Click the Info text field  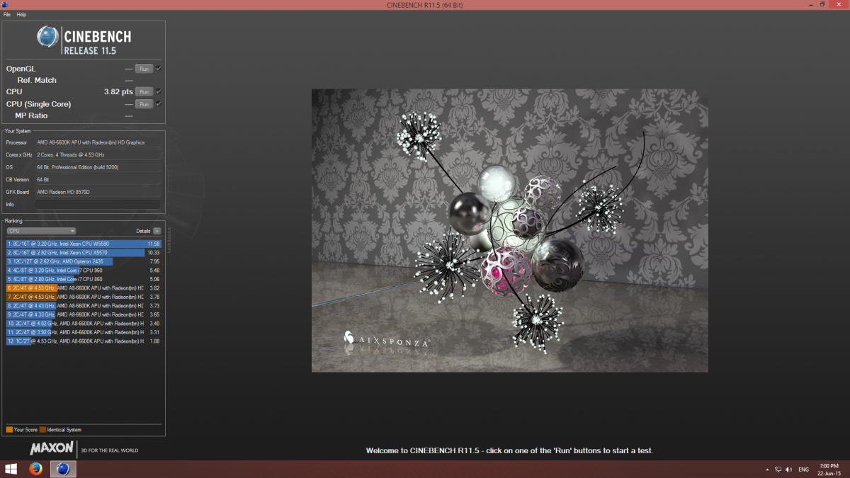click(x=98, y=205)
